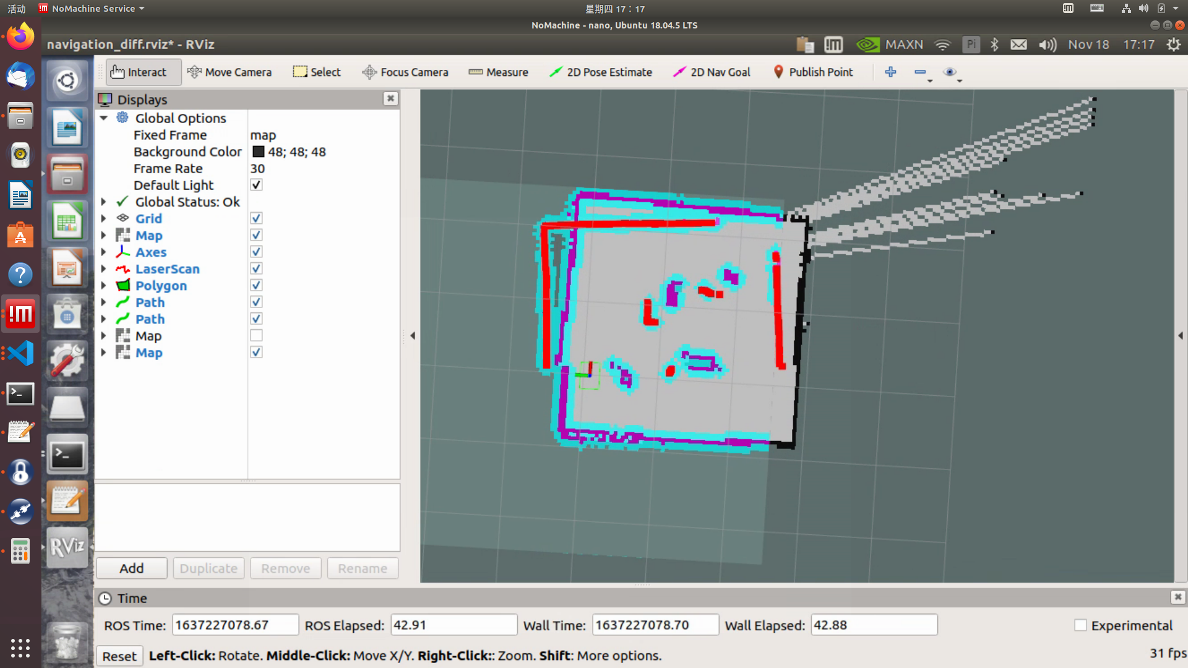This screenshot has height=668, width=1188.
Task: Enable the unchecked Map display
Action: point(256,336)
